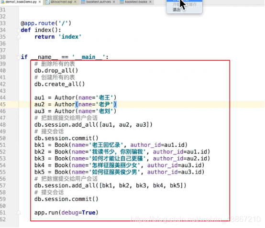Click the db.drop_all() line
Image resolution: width=265 pixels, height=228 pixels.
[56, 70]
